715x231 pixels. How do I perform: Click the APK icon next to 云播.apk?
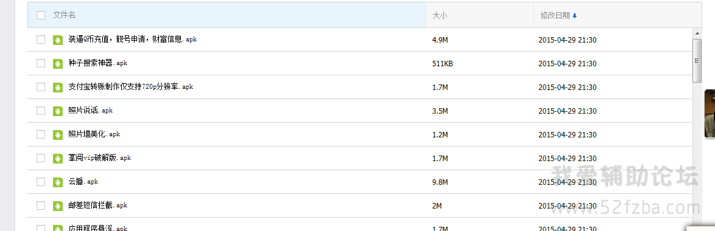tap(57, 182)
